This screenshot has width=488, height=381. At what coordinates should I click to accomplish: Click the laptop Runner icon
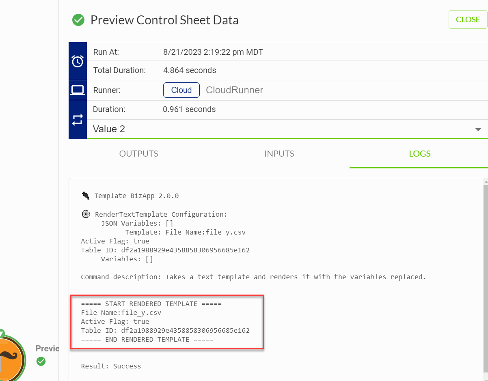click(78, 90)
